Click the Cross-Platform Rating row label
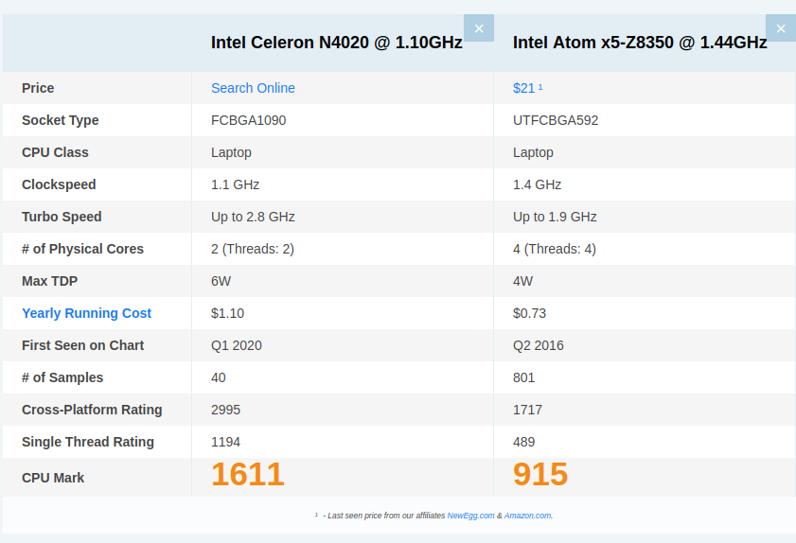This screenshot has height=543, width=796. tap(92, 410)
